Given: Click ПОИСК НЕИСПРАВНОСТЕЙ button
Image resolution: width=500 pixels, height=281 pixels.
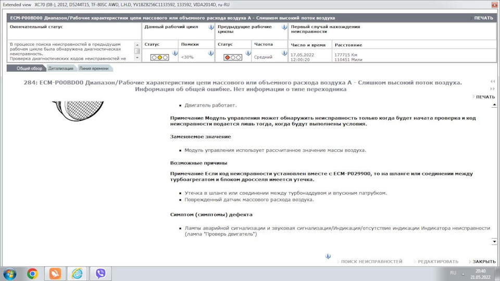Looking at the screenshot, I should pyautogui.click(x=371, y=262).
